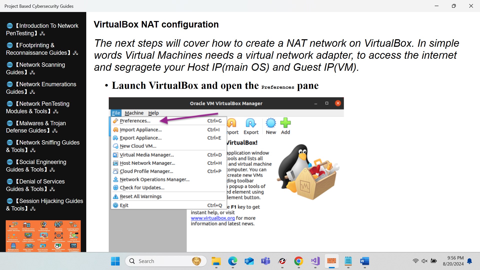Open notification center via the bell icon
This screenshot has width=480, height=270.
[x=469, y=261]
